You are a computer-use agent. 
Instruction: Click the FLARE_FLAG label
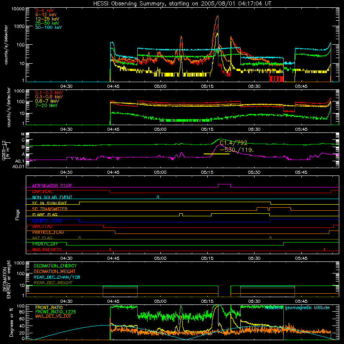point(45,215)
